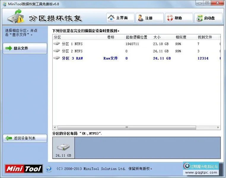Click the 24.11 GB size of 分区 2
This screenshot has height=178, width=226.
(x=161, y=51)
